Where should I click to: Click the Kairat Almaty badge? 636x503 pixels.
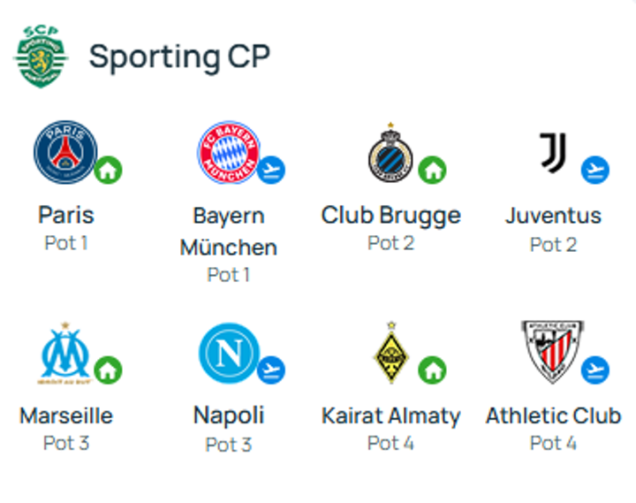tap(390, 354)
